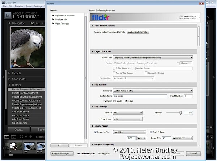The width and height of the screenshot is (217, 161).
Task: Click eagle preview in Navigator
Action: point(28,48)
